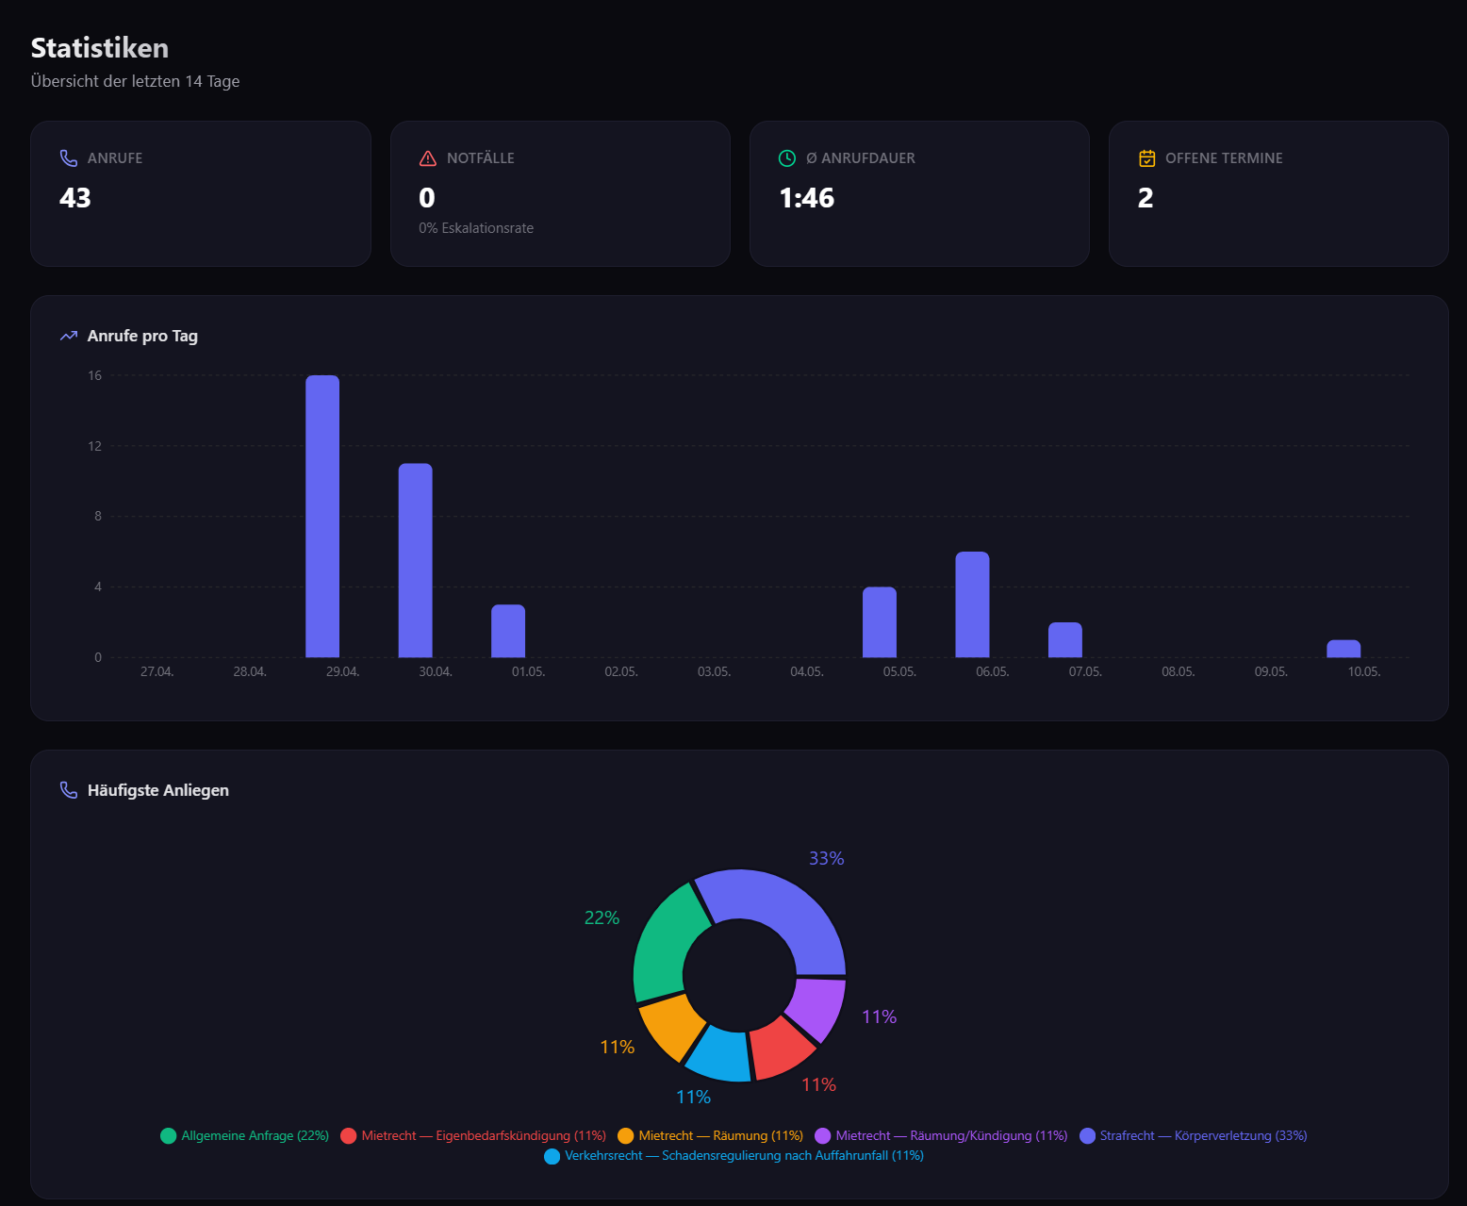
Task: Click the Häufigste Anliegen section title
Action: click(158, 790)
